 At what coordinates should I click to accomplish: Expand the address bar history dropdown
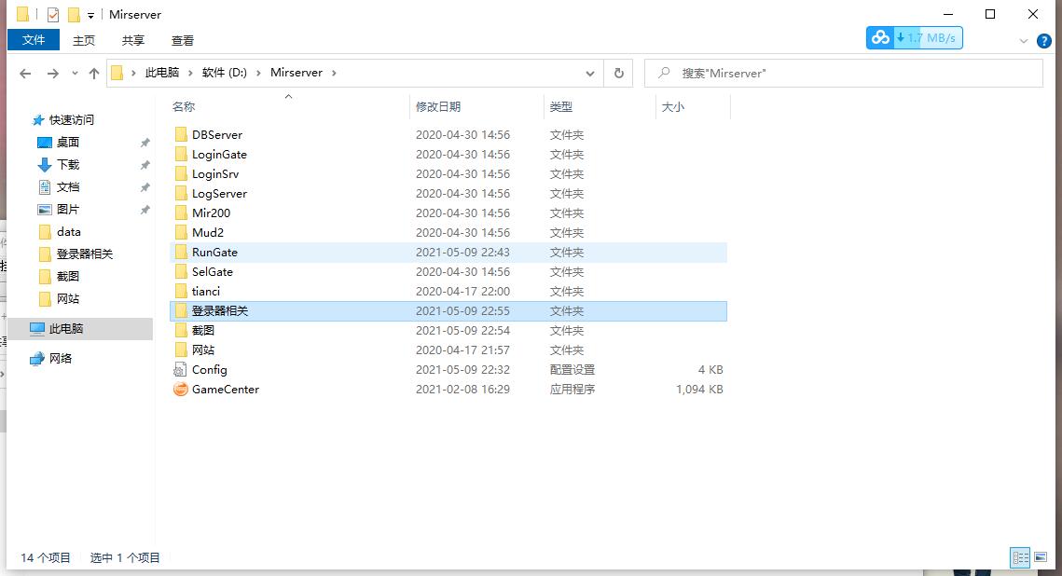point(589,73)
